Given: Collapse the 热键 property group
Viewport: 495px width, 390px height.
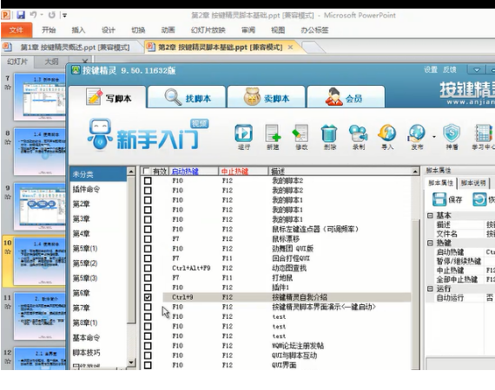Looking at the screenshot, I should tap(430, 243).
